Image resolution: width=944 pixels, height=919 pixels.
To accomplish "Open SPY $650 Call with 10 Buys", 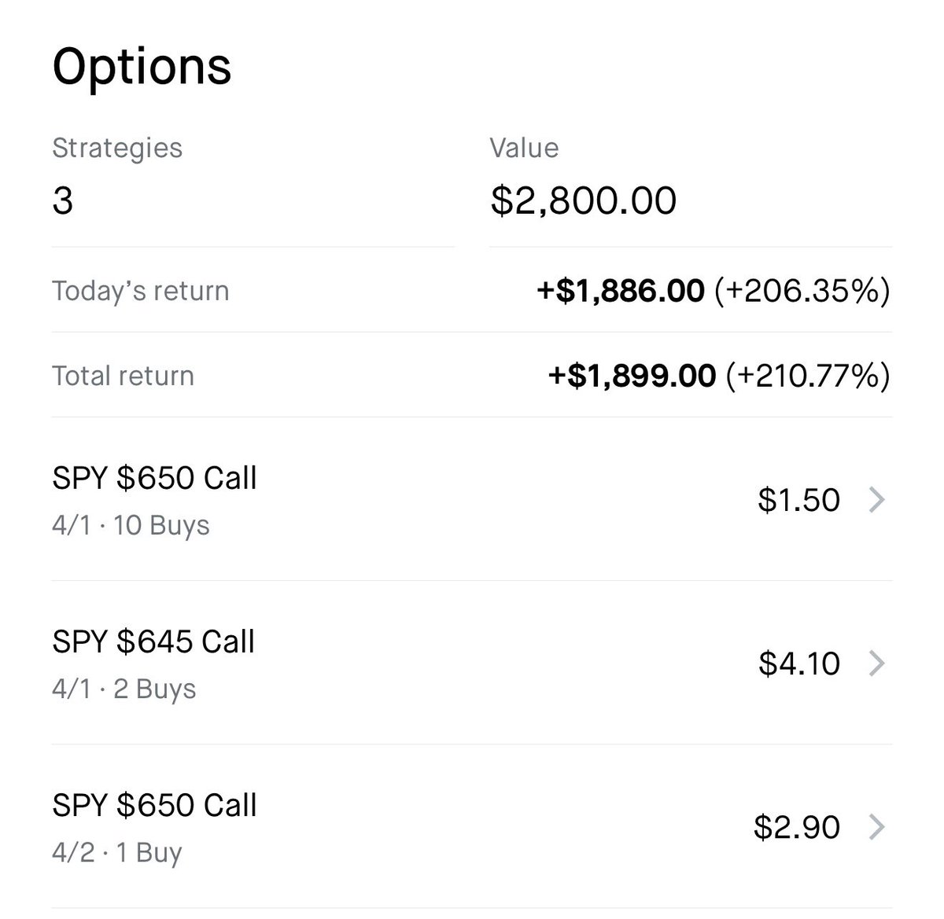I will (x=154, y=479).
